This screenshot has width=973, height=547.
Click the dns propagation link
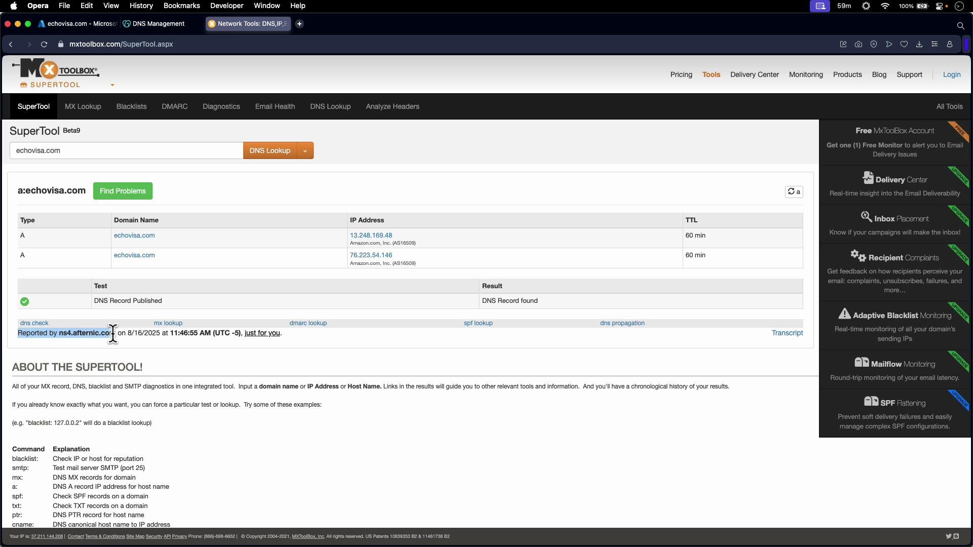point(622,323)
